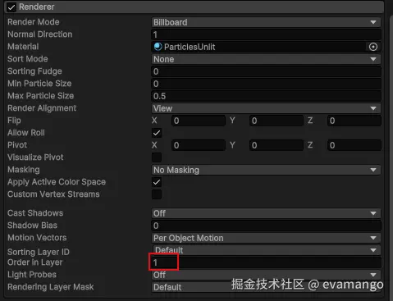The image size is (393, 301).
Task: Open the Sorting Layer ID dropdown
Action: 266,250
